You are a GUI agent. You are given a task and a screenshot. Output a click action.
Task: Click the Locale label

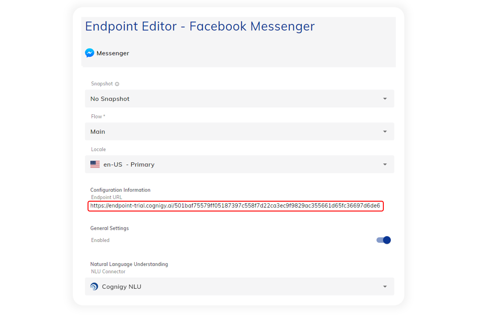point(98,149)
